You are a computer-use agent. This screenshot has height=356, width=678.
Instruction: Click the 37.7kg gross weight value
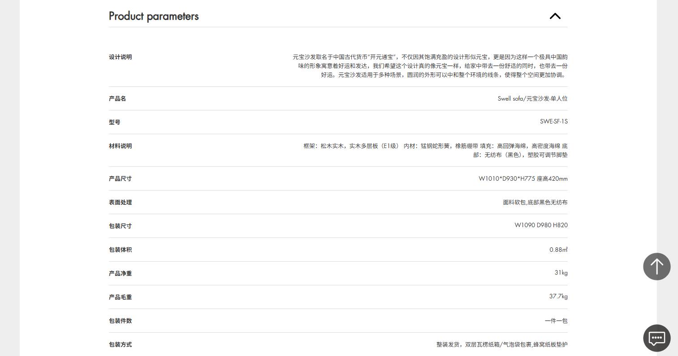click(x=558, y=297)
